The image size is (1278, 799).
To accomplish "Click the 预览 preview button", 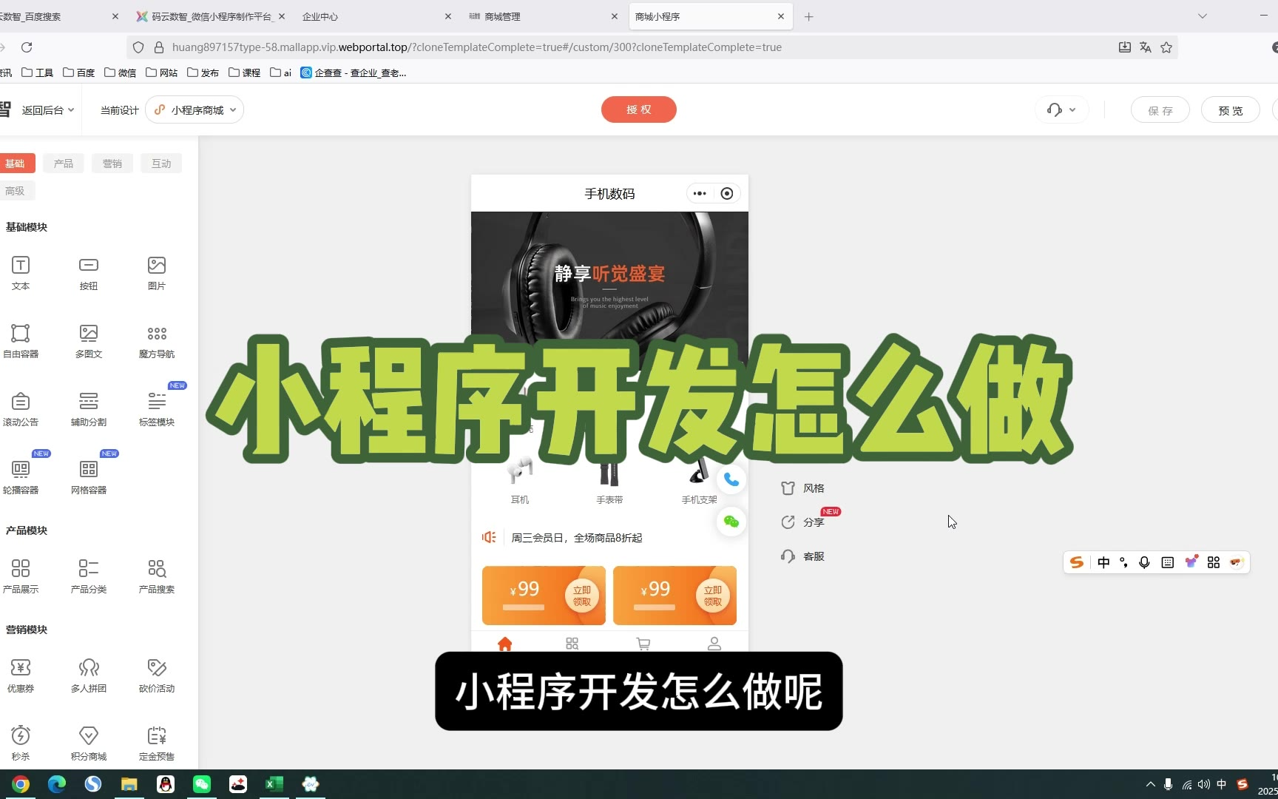I will (x=1231, y=110).
